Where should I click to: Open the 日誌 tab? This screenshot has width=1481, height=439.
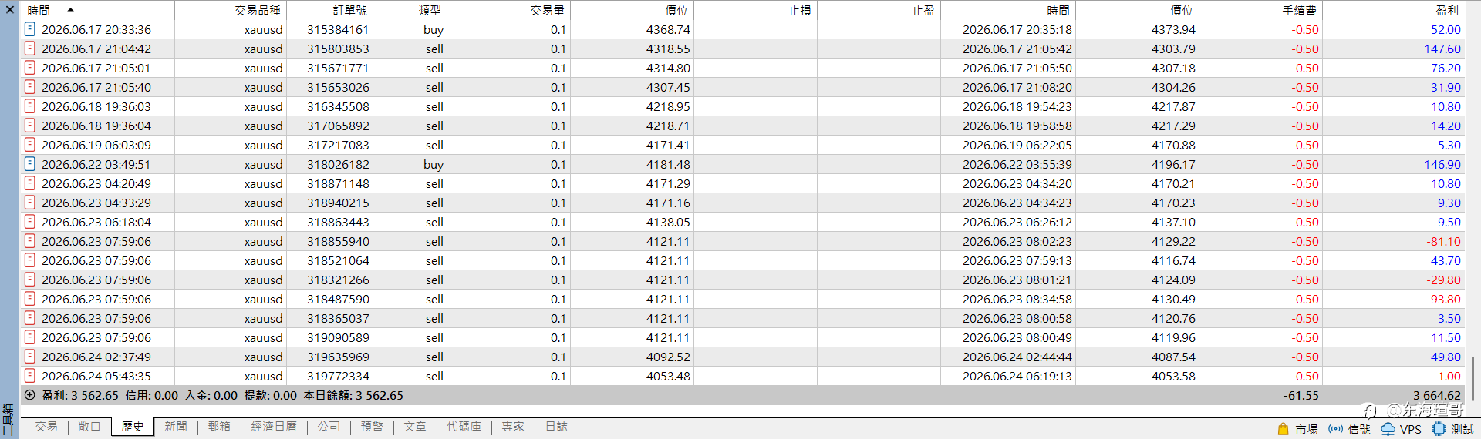click(556, 427)
